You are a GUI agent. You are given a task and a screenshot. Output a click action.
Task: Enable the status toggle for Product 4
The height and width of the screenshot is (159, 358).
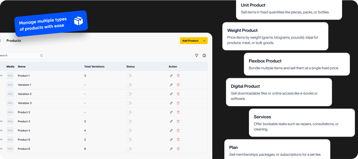coord(129,130)
